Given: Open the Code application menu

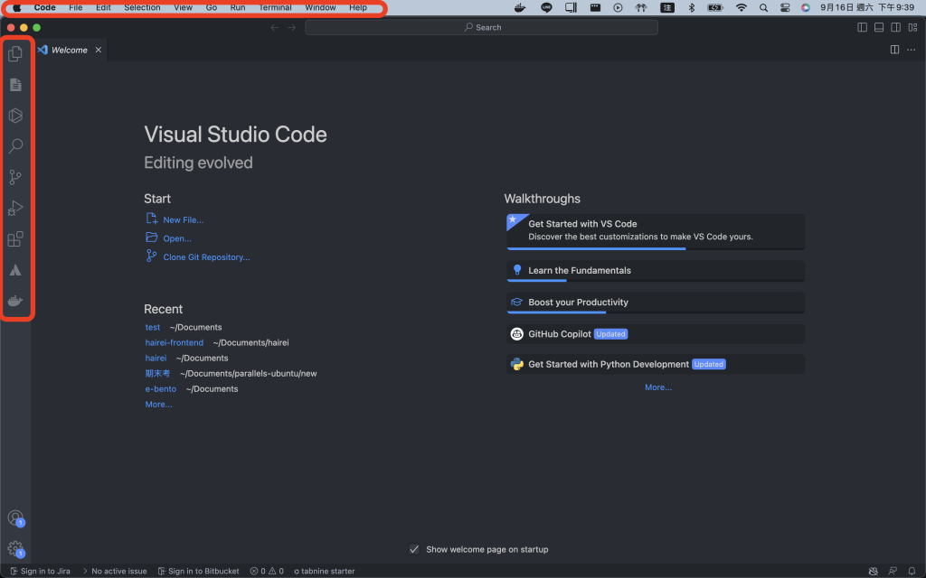Looking at the screenshot, I should [45, 7].
